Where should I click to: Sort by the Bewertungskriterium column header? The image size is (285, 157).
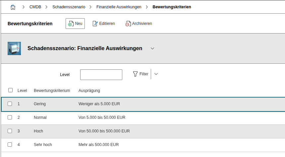[52, 91]
